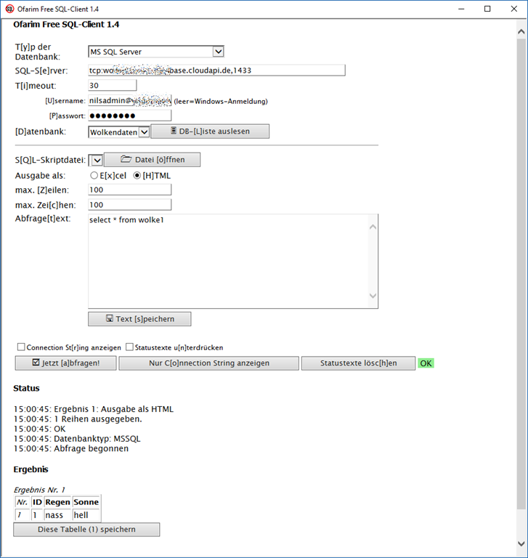Click the 'Ergebnis' heading
The image size is (528, 558).
(31, 469)
